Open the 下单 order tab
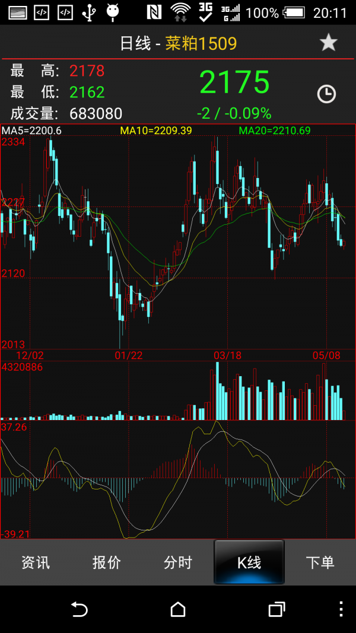Screen dimensions: 356x633 coord(320,562)
